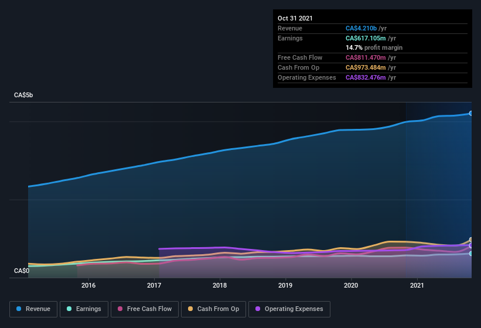Screen dimensions: 481x328
Task: Click the purple Operating Expenses endpoint marker
Action: (x=470, y=245)
